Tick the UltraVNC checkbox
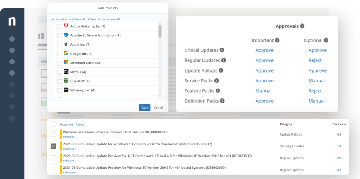Image resolution: width=360 pixels, height=179 pixels. (x=59, y=82)
